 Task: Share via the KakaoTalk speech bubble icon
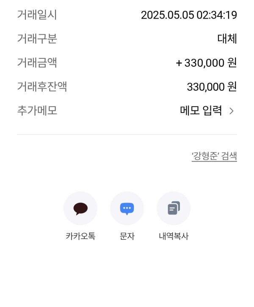point(80,209)
